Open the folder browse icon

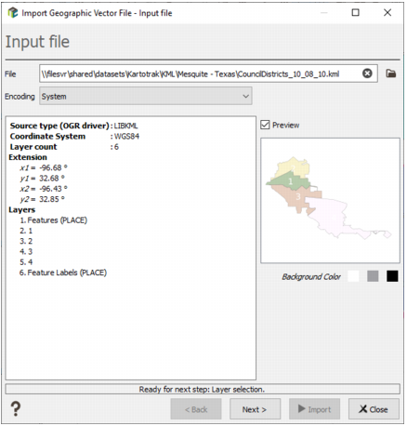[x=391, y=73]
